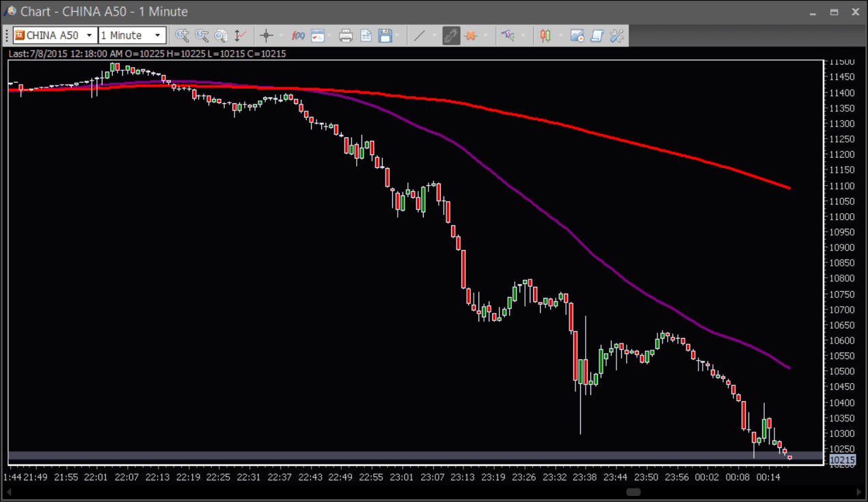The height and width of the screenshot is (502, 868).
Task: Open the f(x) indicators function icon
Action: [x=298, y=36]
